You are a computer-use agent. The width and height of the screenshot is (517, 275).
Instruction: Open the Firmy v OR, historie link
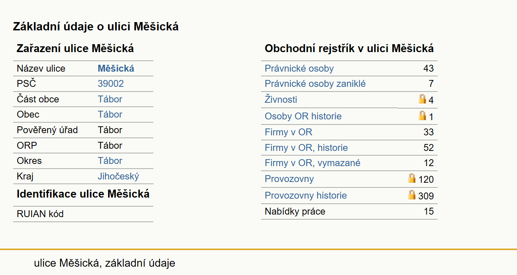pos(306,148)
